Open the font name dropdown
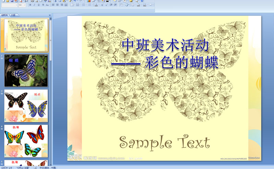 click(16, 5)
